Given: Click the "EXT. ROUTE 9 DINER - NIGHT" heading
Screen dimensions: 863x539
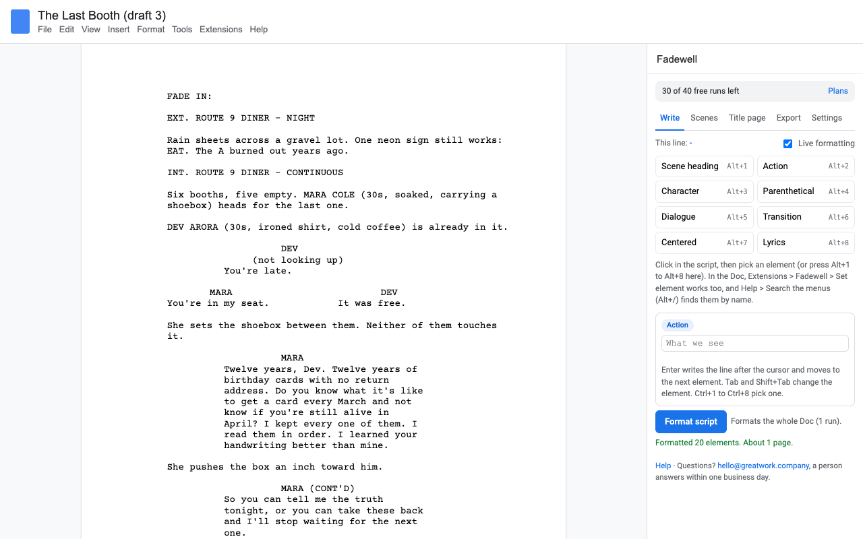Looking at the screenshot, I should (241, 118).
